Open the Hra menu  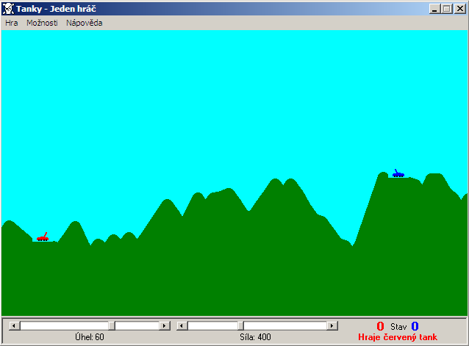[11, 23]
